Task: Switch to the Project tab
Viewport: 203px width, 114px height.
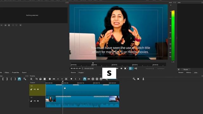Action: (81, 73)
